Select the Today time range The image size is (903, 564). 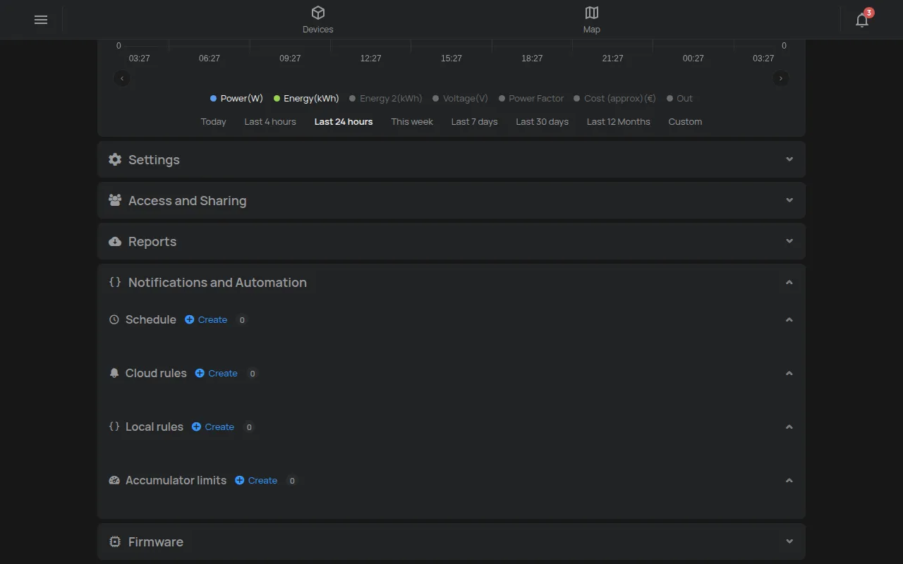coord(213,122)
